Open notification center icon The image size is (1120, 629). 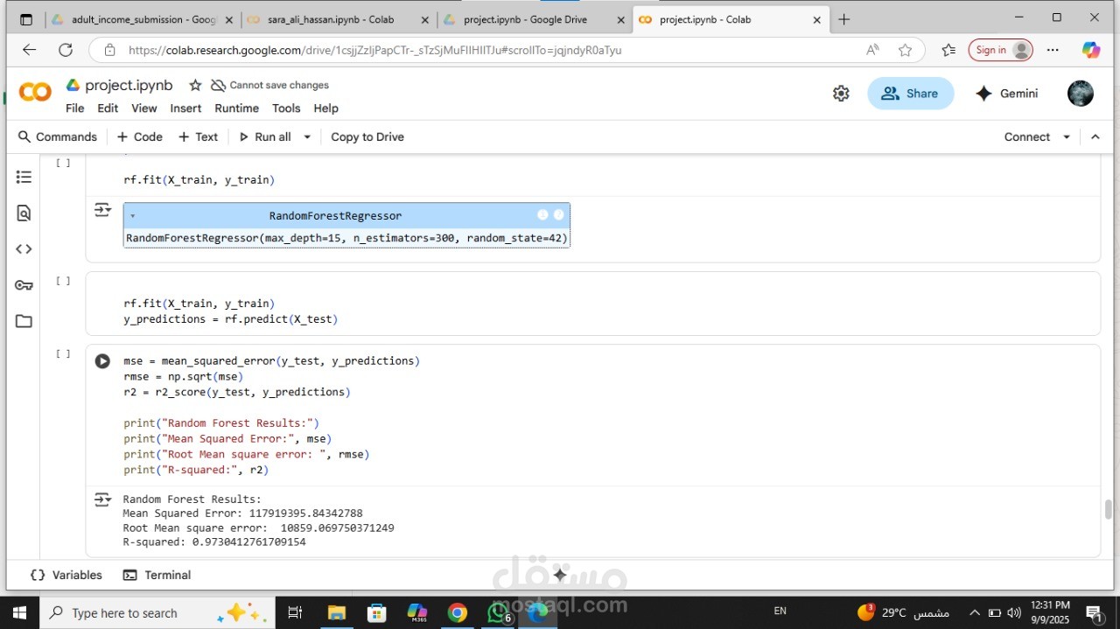(1094, 612)
